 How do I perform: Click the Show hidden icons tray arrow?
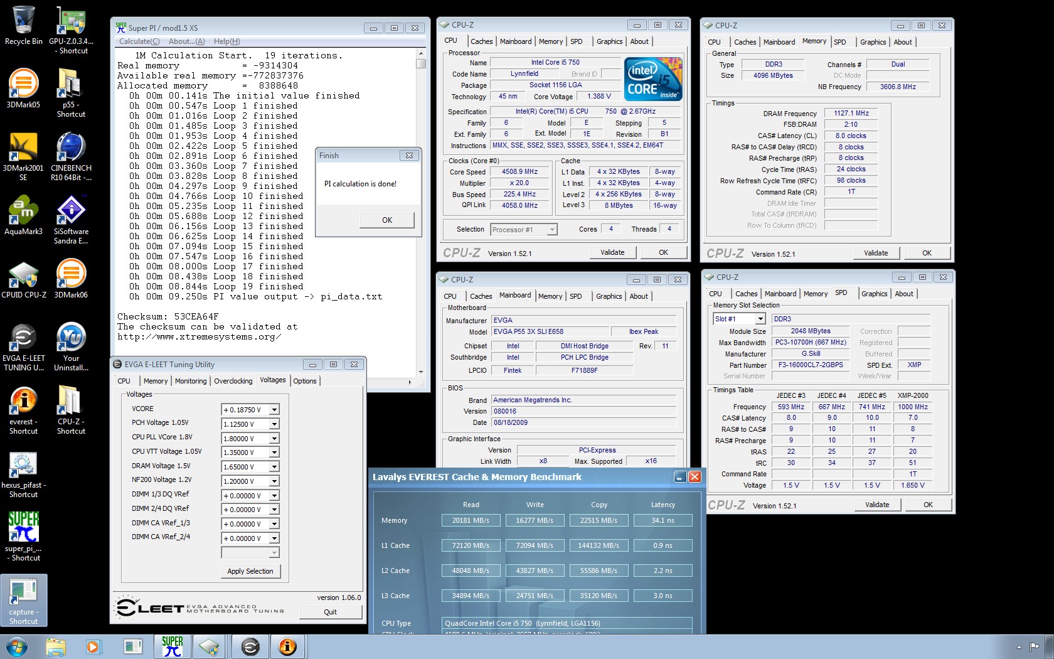(1018, 646)
